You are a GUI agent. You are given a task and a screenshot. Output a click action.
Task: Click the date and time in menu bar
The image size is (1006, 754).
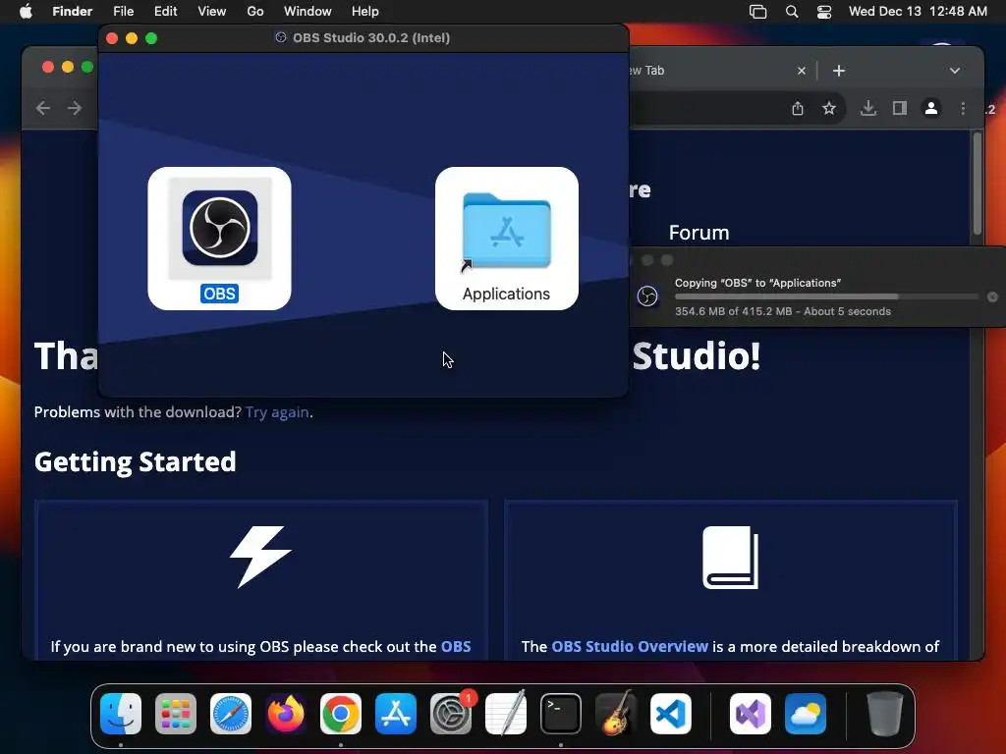click(918, 12)
